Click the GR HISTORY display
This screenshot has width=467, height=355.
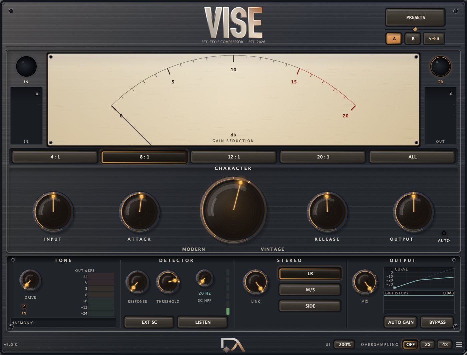coord(419,302)
